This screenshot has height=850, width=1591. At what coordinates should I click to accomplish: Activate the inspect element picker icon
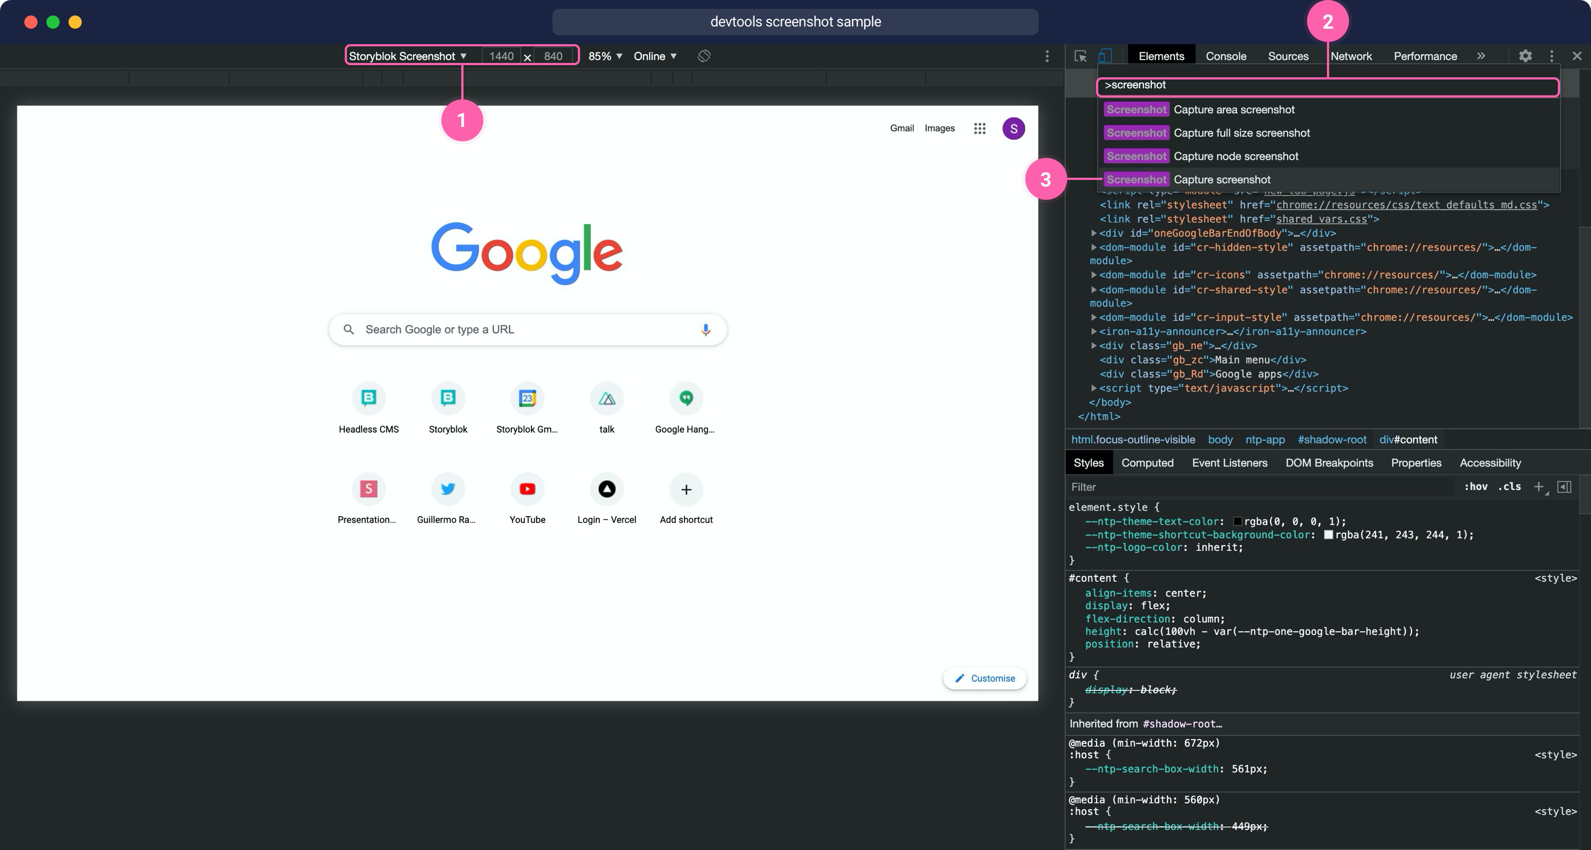[x=1080, y=56]
